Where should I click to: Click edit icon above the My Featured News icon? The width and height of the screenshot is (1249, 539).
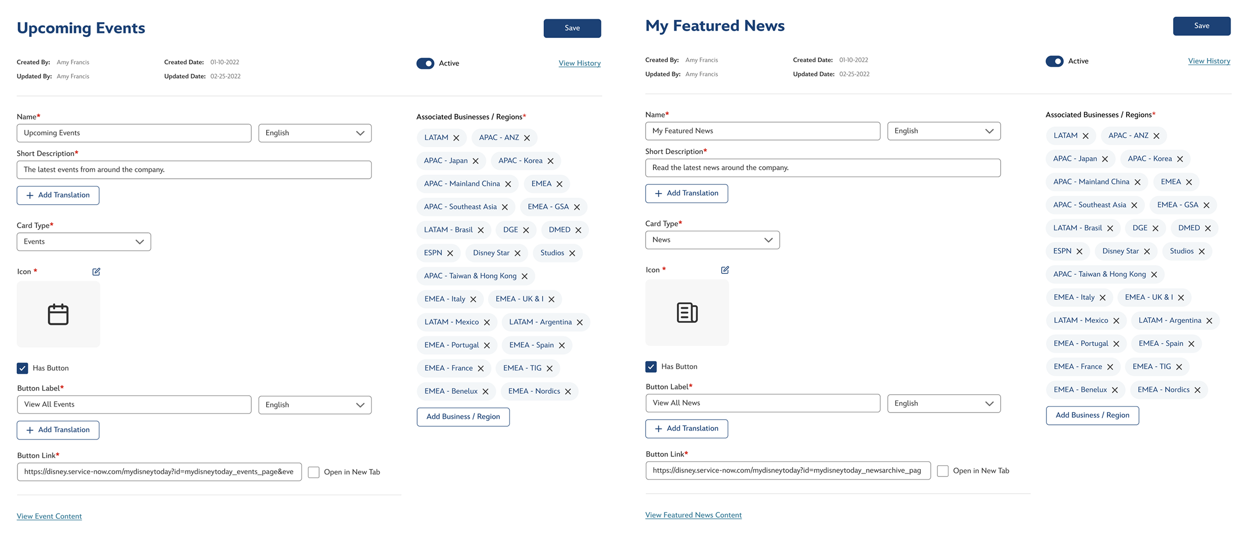pyautogui.click(x=725, y=270)
